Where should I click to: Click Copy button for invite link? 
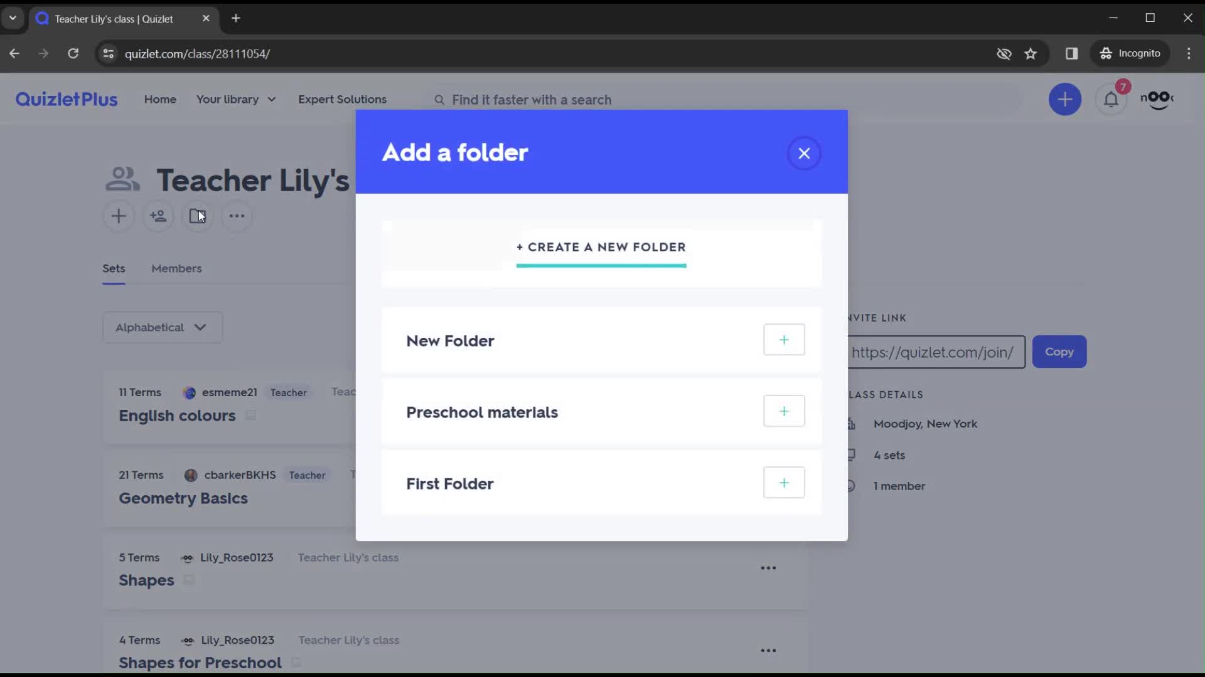[x=1059, y=351]
